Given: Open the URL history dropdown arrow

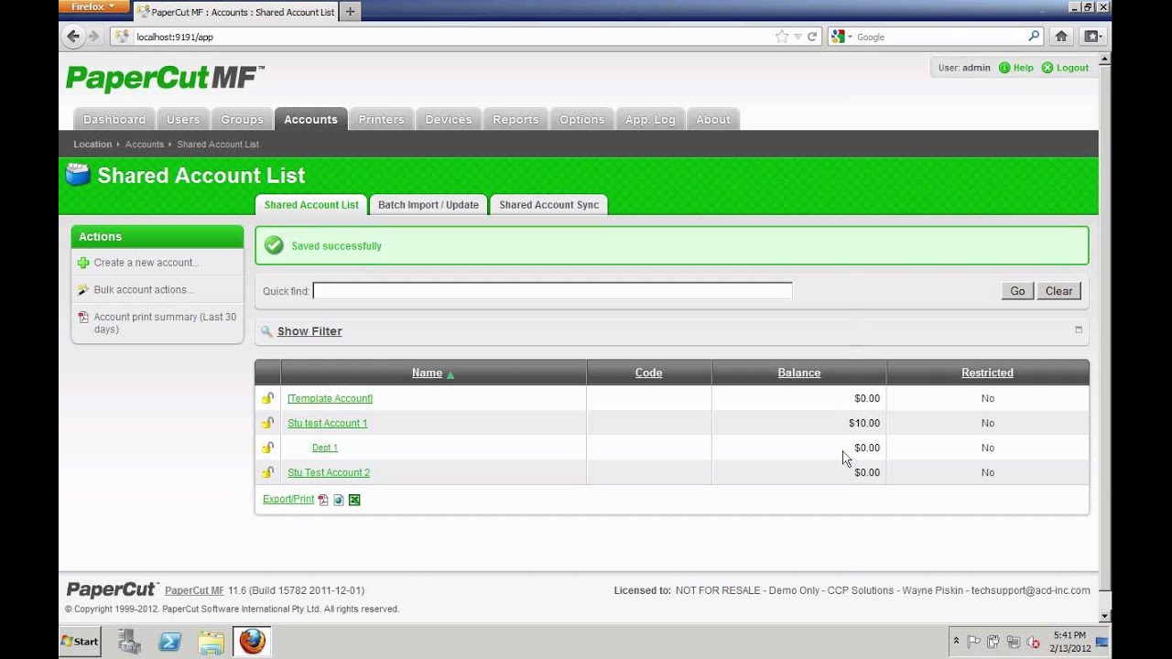Looking at the screenshot, I should coord(798,37).
